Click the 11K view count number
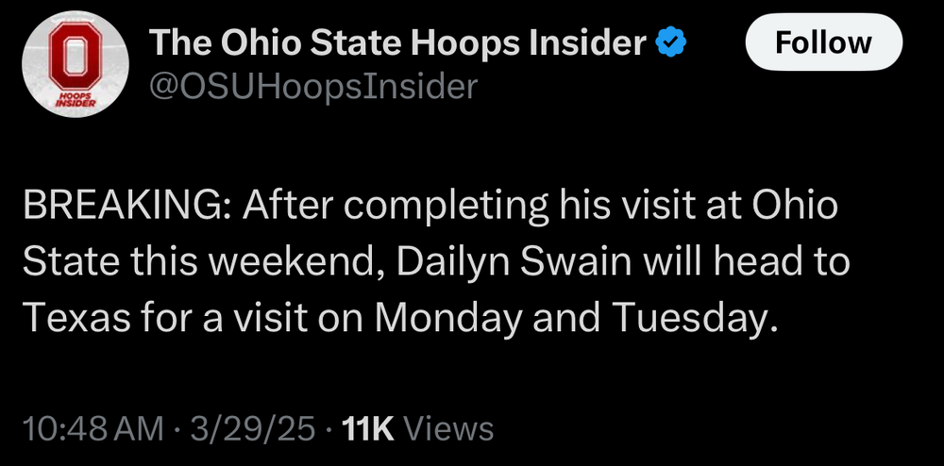This screenshot has height=466, width=944. 368,429
